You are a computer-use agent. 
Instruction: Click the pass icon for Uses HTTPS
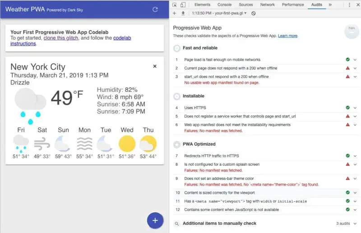pos(347,108)
